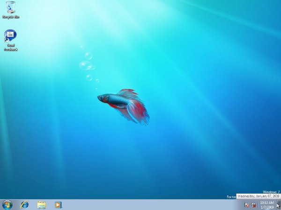Click the betta fish on the wallpaper
281x210 pixels.
point(115,99)
